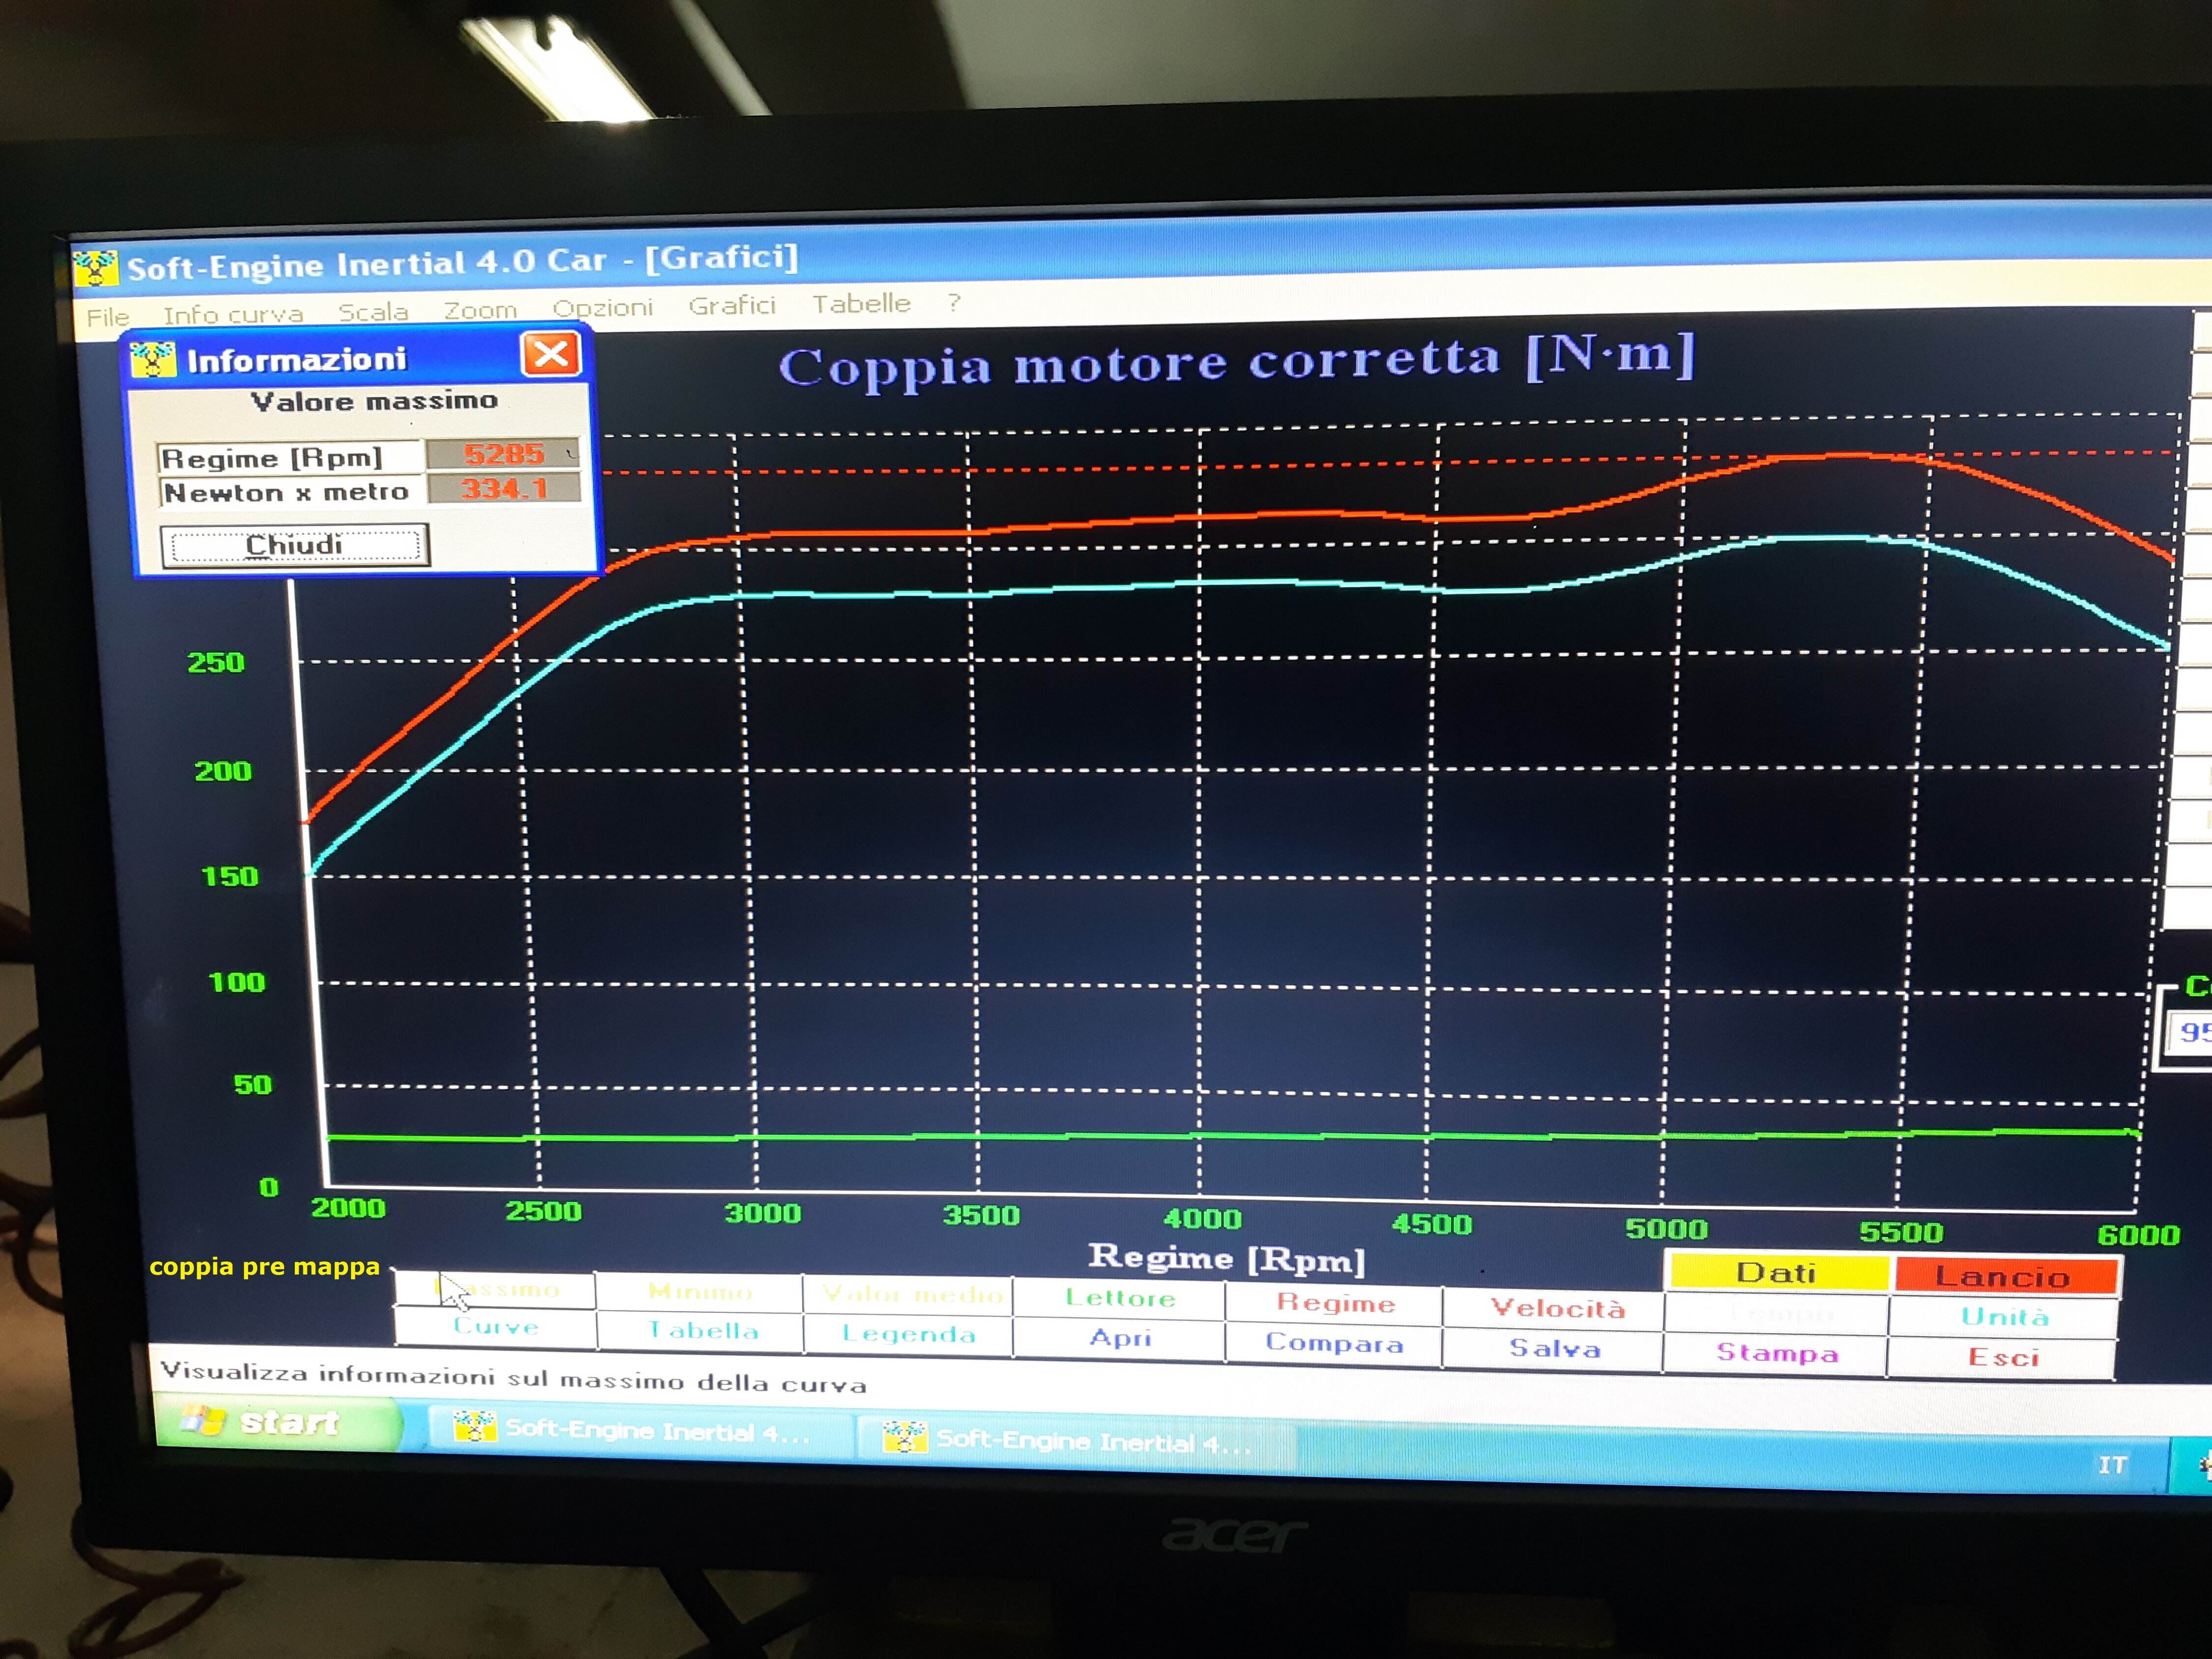Click the '50' y-axis label
This screenshot has height=1659, width=2212.
click(x=253, y=1085)
